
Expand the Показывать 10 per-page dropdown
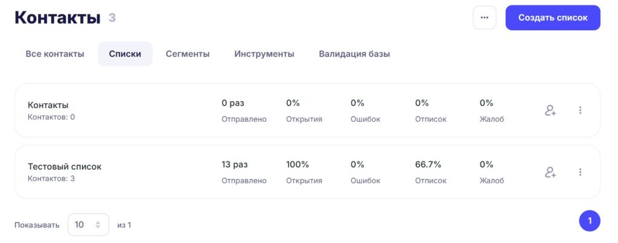88,224
